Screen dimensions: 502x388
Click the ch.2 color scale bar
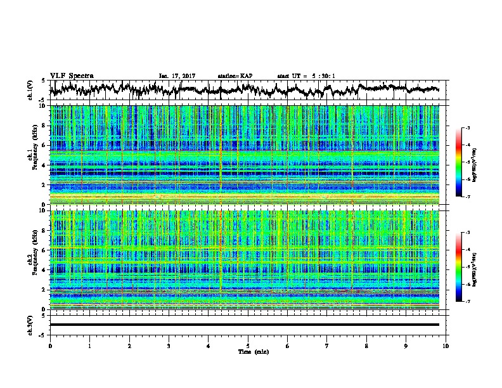coord(458,267)
